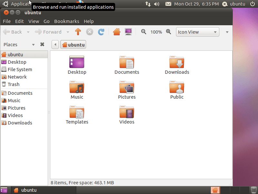Go up to the parent folder
The image size is (258, 194).
click(78, 32)
